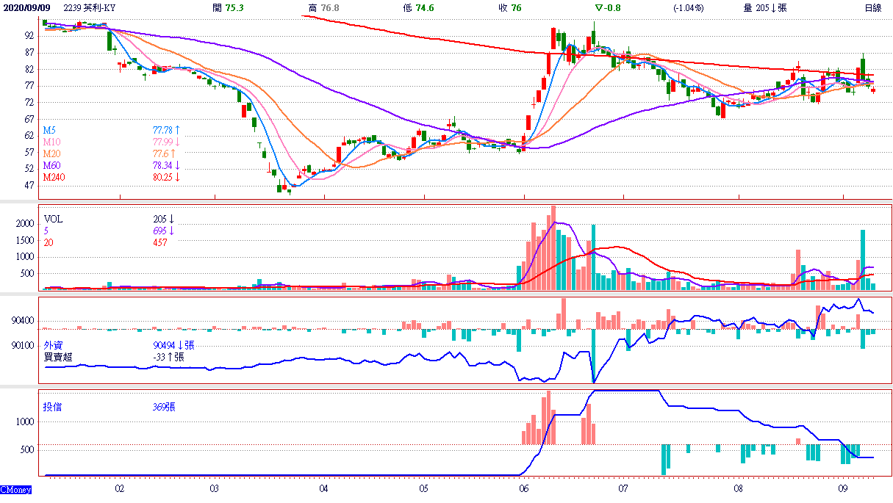This screenshot has height=503, width=893.
Task: Click the VOL volume panel label
Action: coord(54,219)
